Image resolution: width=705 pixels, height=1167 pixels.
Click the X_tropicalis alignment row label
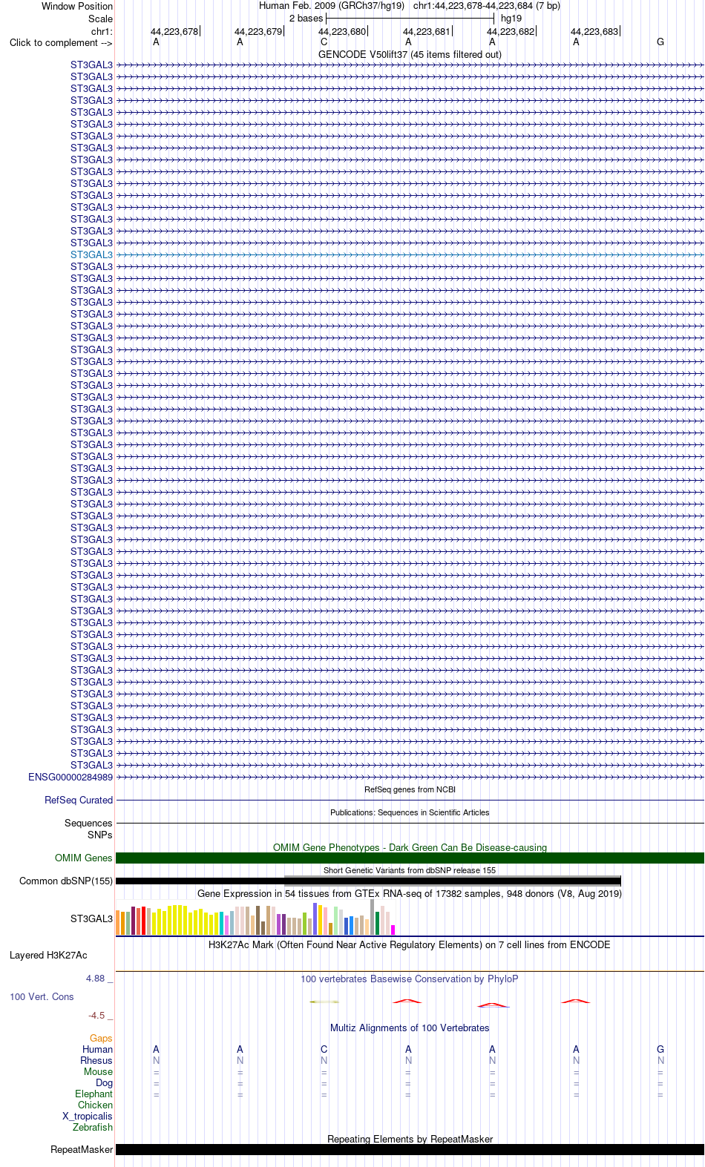(88, 1116)
